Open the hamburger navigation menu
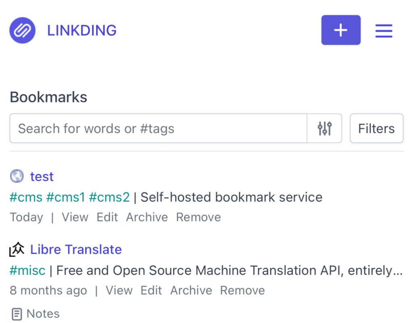413x323 pixels. pyautogui.click(x=384, y=31)
